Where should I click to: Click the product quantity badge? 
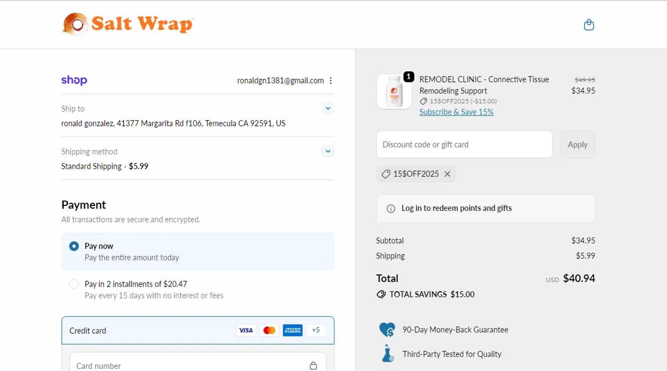pyautogui.click(x=409, y=77)
